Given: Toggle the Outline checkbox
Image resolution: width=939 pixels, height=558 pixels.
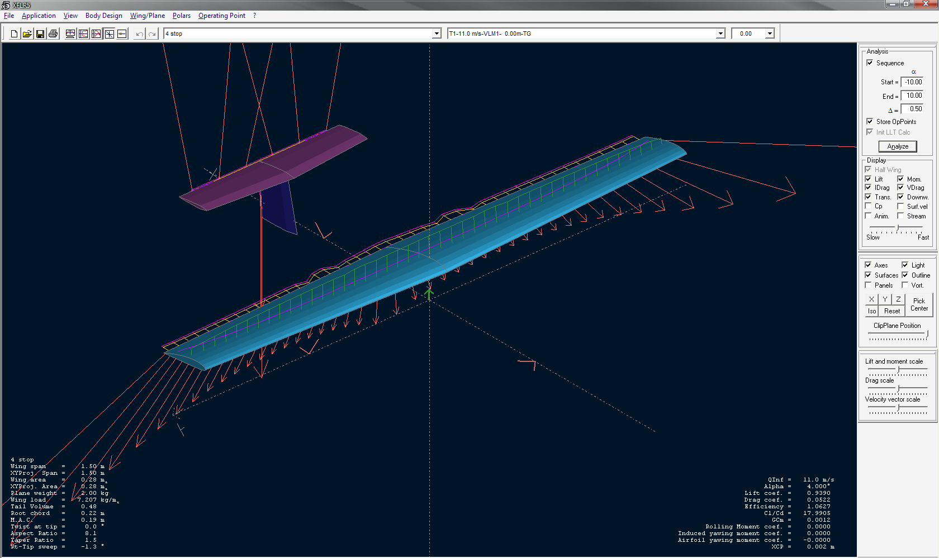Looking at the screenshot, I should click(x=905, y=275).
